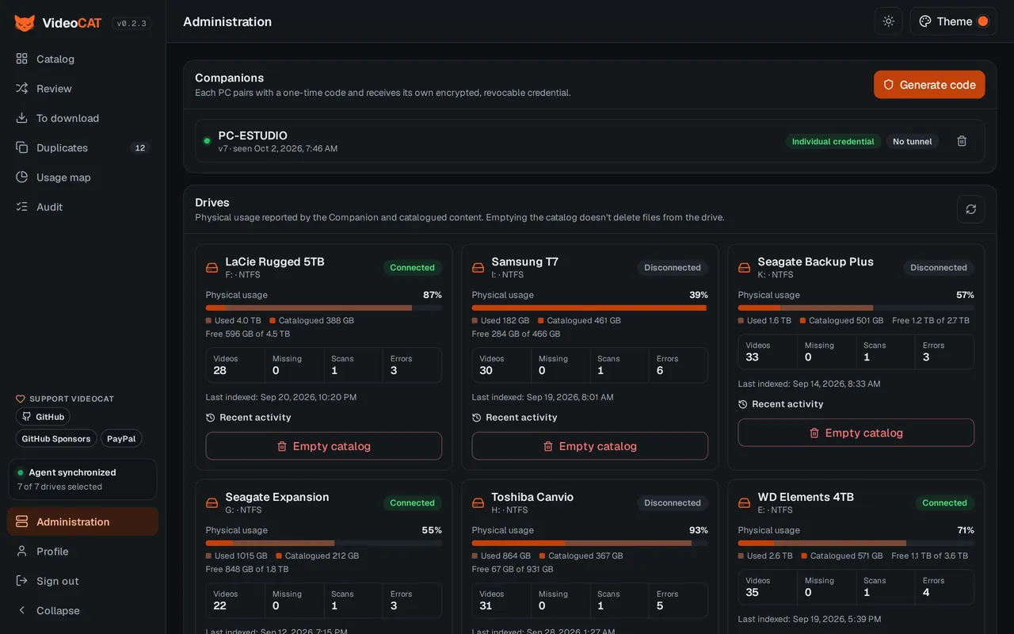Click the VideoCAT fox logo

click(25, 23)
